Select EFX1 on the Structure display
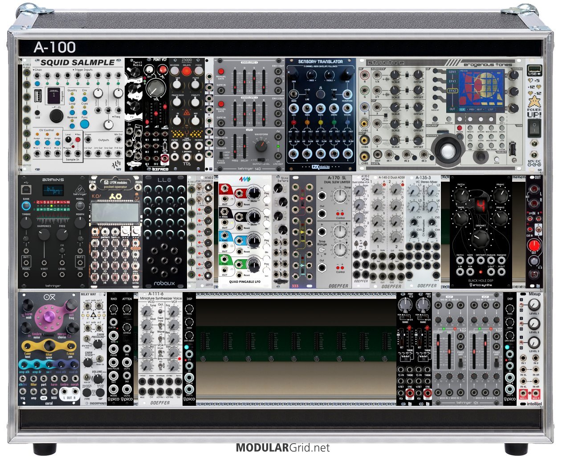Image resolution: width=566 pixels, height=457 pixels. pyautogui.click(x=452, y=82)
